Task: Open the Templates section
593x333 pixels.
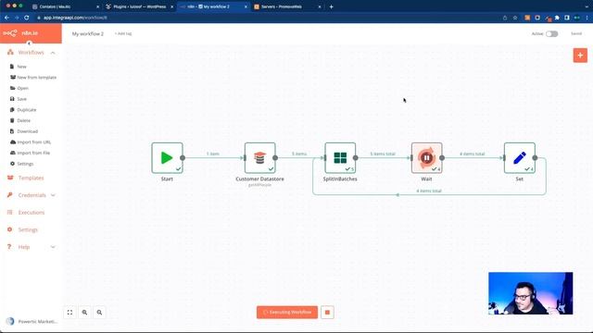Action: [x=31, y=178]
